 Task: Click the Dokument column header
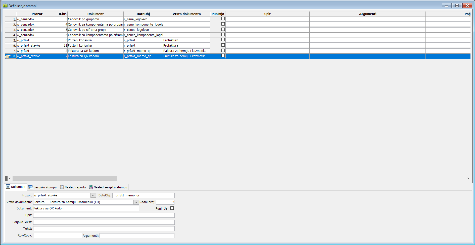tap(96, 14)
